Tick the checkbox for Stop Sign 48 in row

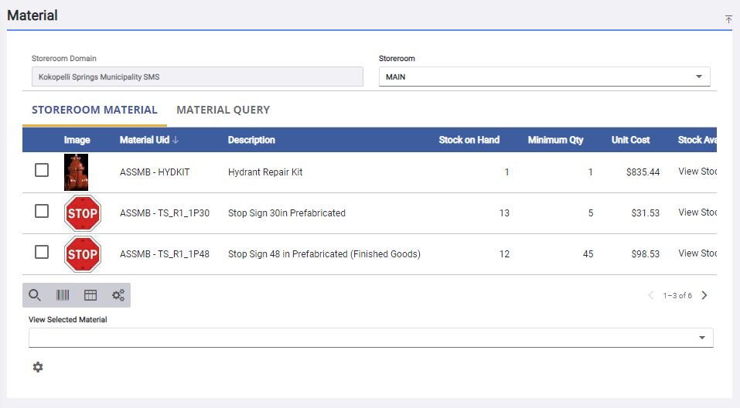coord(42,253)
